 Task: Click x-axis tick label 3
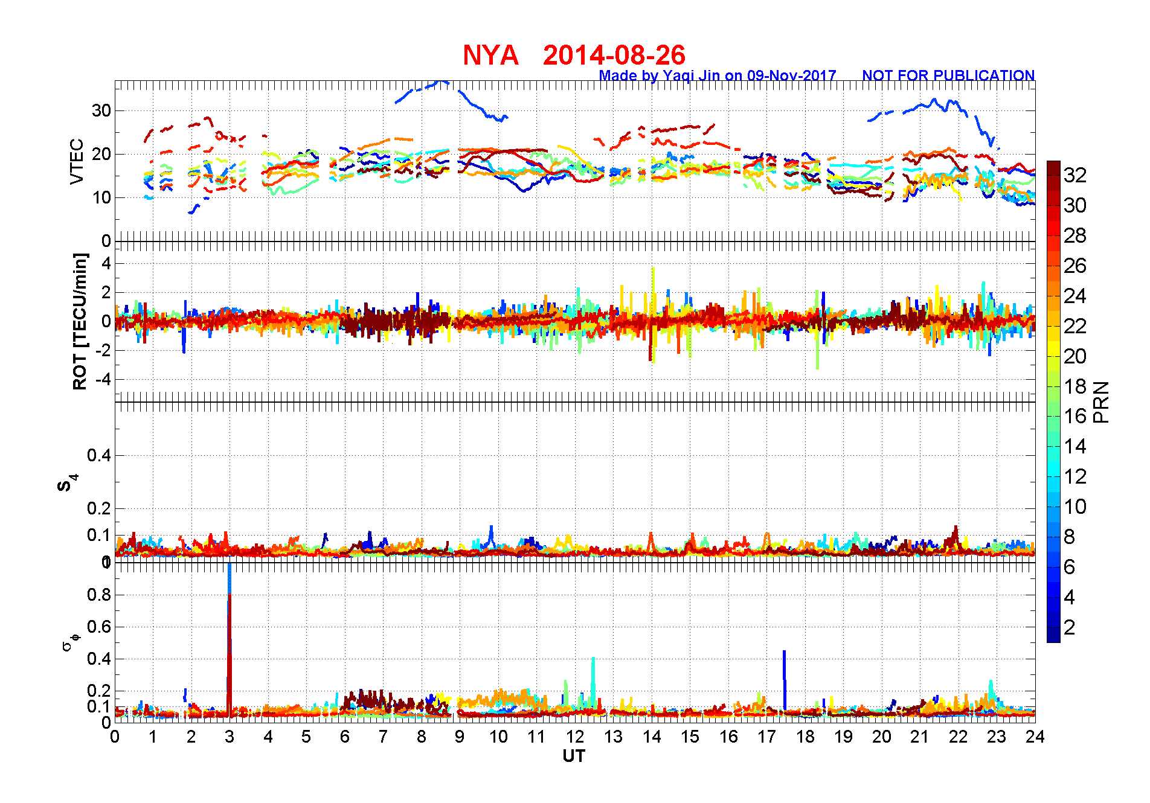230,737
